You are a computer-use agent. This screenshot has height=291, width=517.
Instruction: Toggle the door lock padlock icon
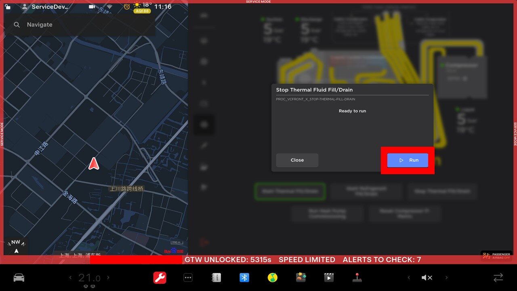pos(8,7)
